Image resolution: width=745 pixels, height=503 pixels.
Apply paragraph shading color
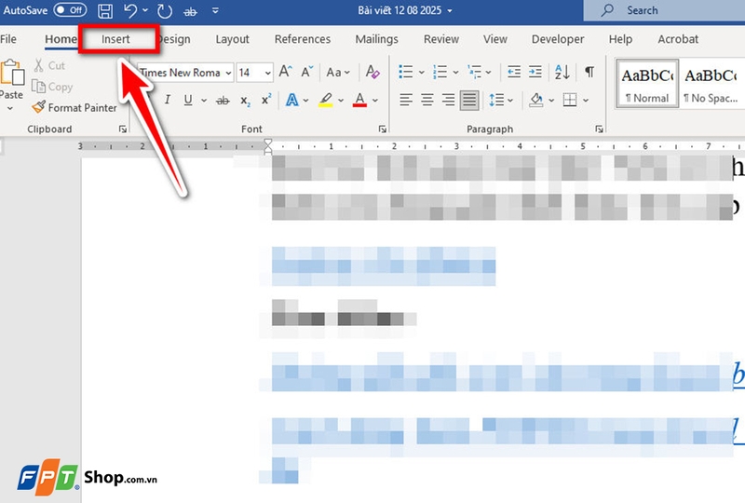[536, 100]
